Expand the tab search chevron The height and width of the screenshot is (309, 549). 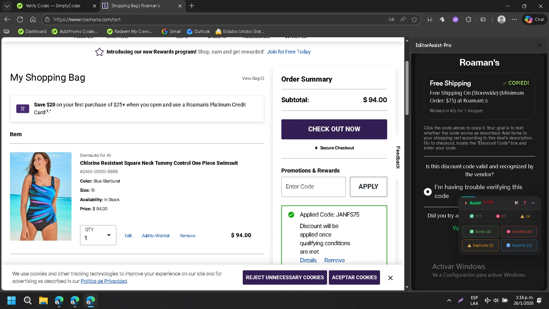click(7, 6)
